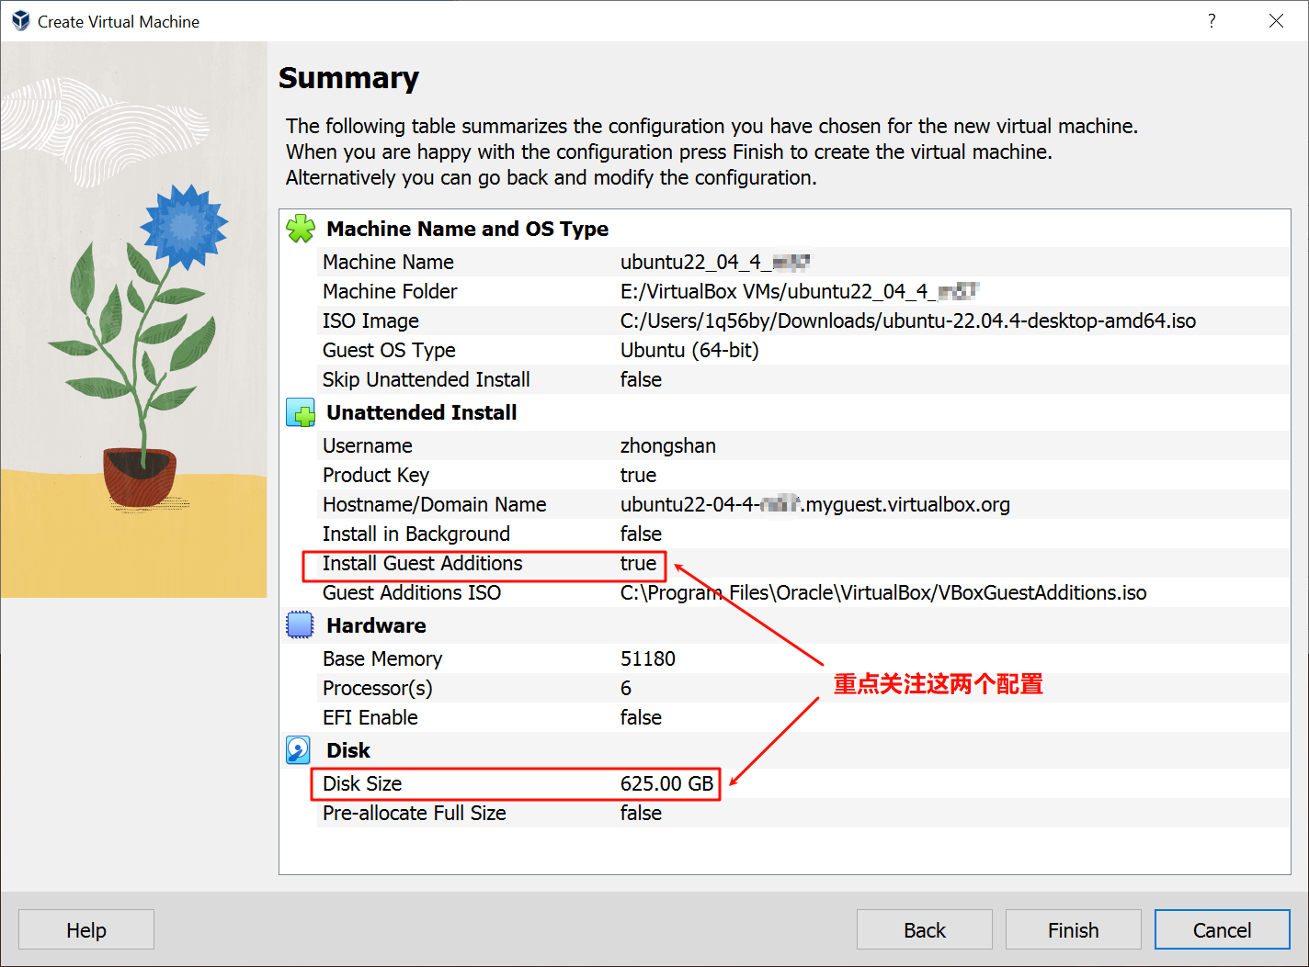This screenshot has height=967, width=1309.
Task: Click the 'false' value for Pre-allocate Full Size
Action: coord(642,813)
